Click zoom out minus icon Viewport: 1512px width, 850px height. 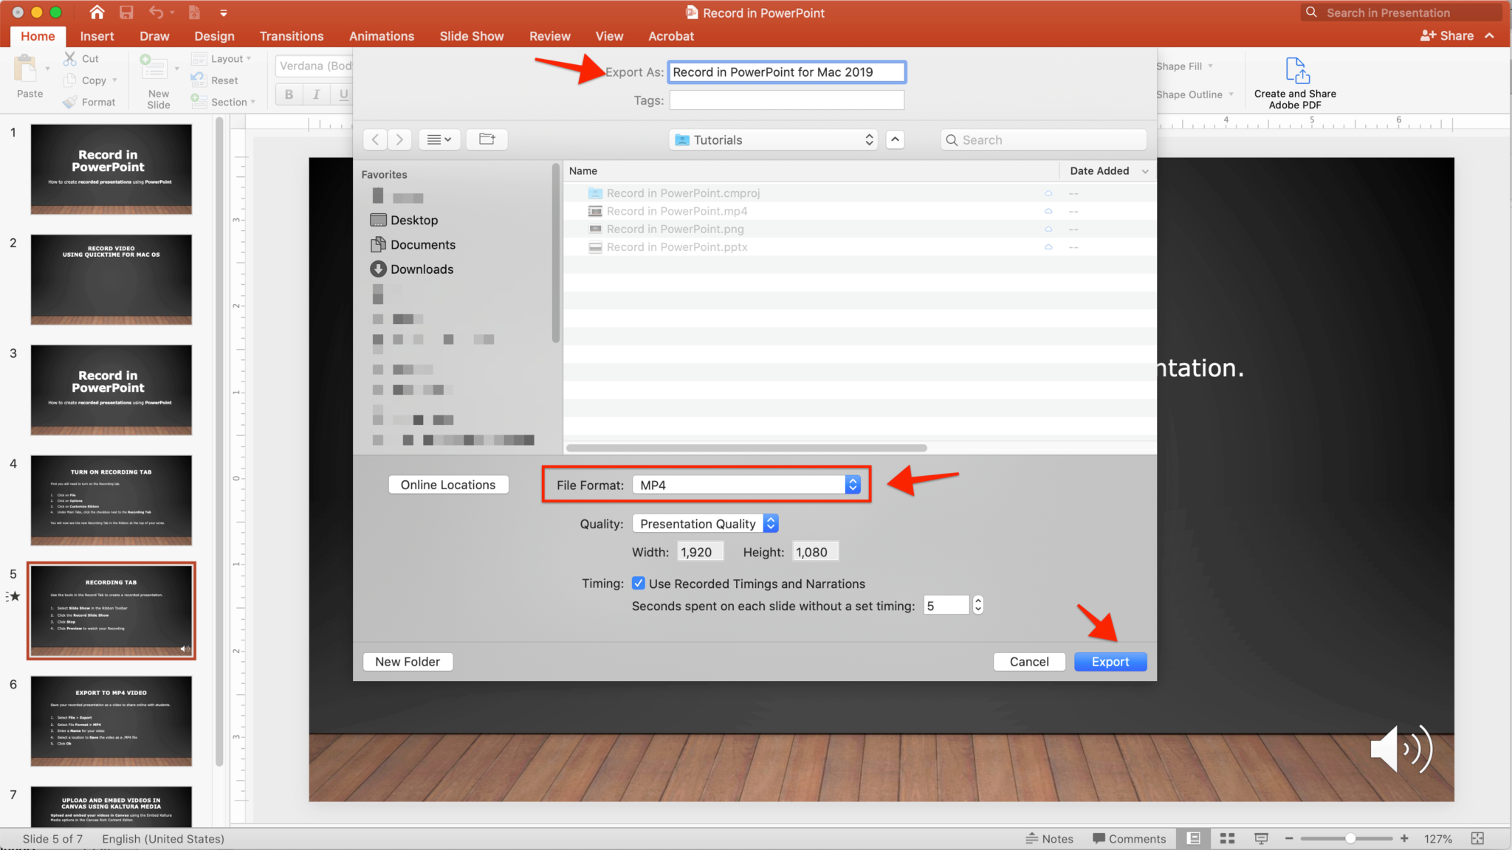coord(1289,839)
